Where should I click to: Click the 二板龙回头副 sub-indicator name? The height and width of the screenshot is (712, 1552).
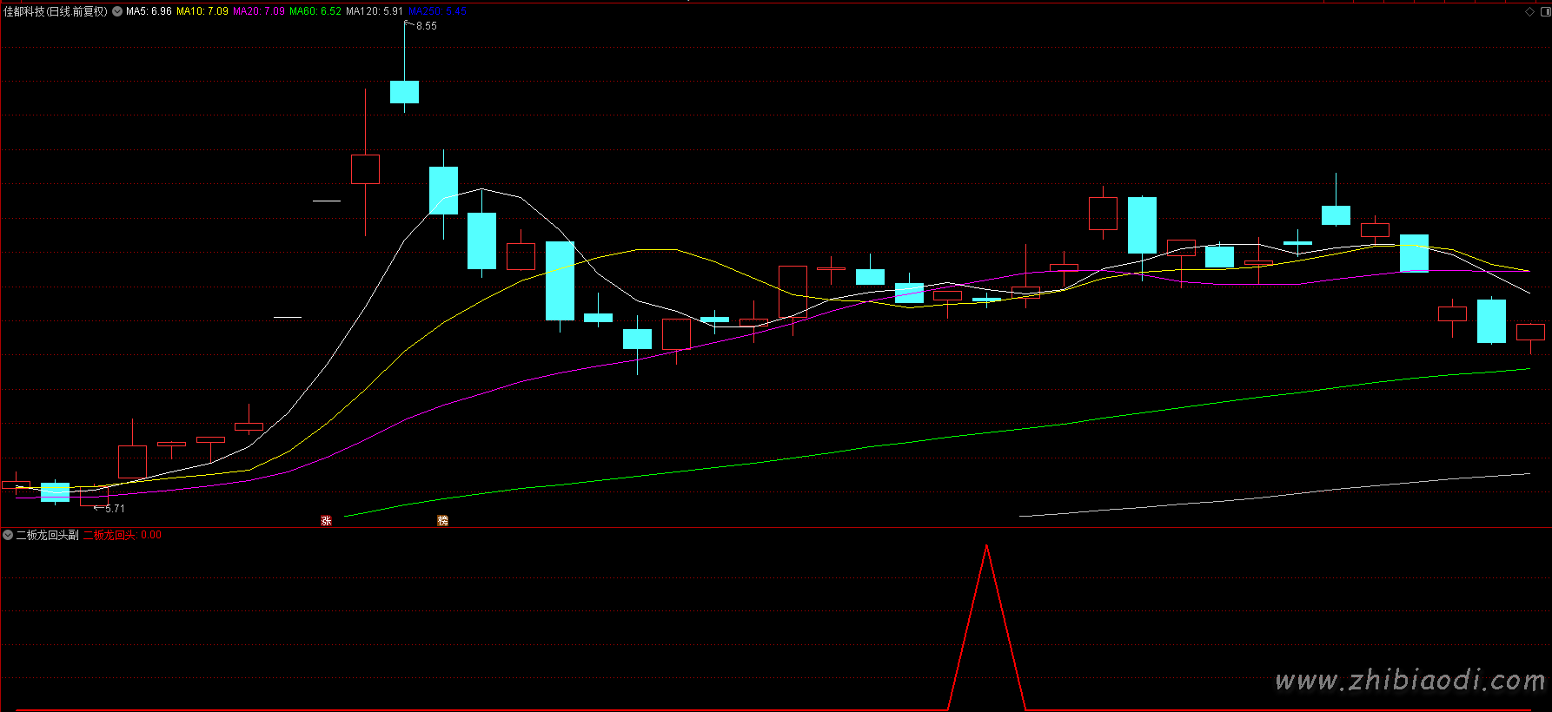[x=47, y=535]
